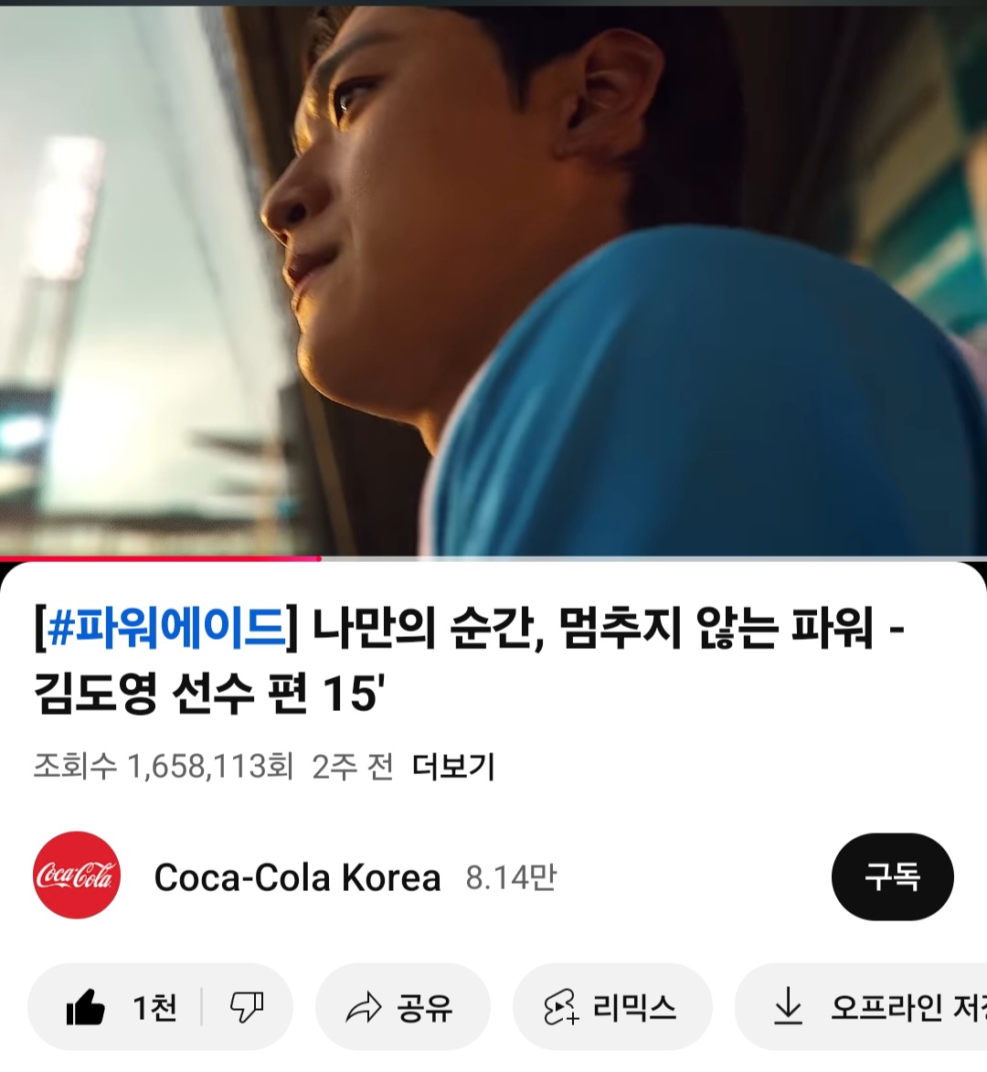Expand the video title text
The height and width of the screenshot is (1072, 987).
click(469, 659)
